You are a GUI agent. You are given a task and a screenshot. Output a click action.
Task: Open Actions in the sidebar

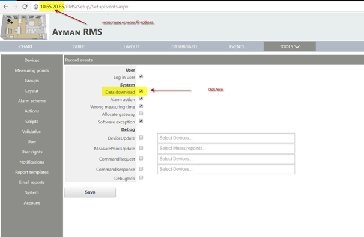click(32, 111)
